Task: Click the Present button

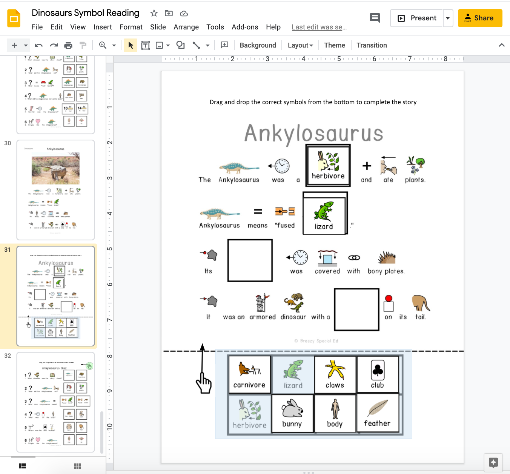Action: 417,18
